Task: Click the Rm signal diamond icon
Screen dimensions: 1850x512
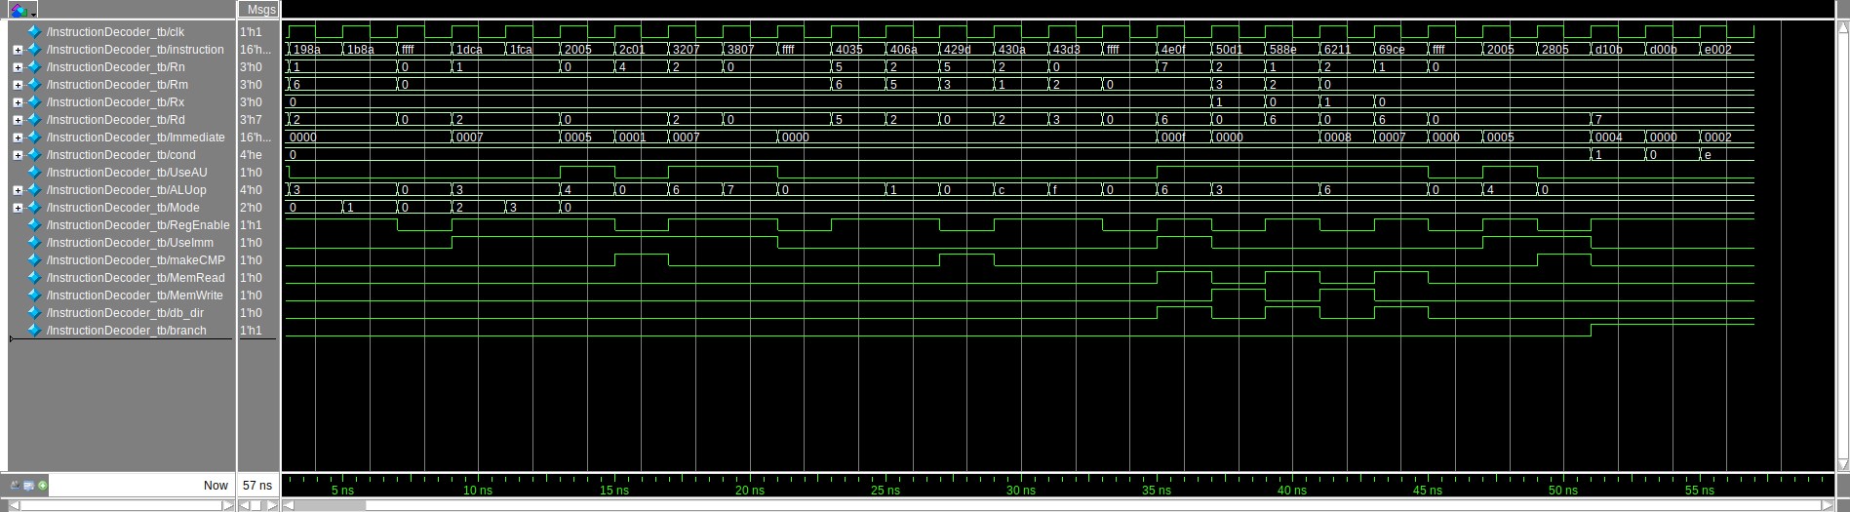Action: point(35,85)
